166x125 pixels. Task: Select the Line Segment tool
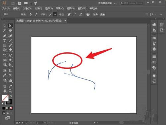10,41
